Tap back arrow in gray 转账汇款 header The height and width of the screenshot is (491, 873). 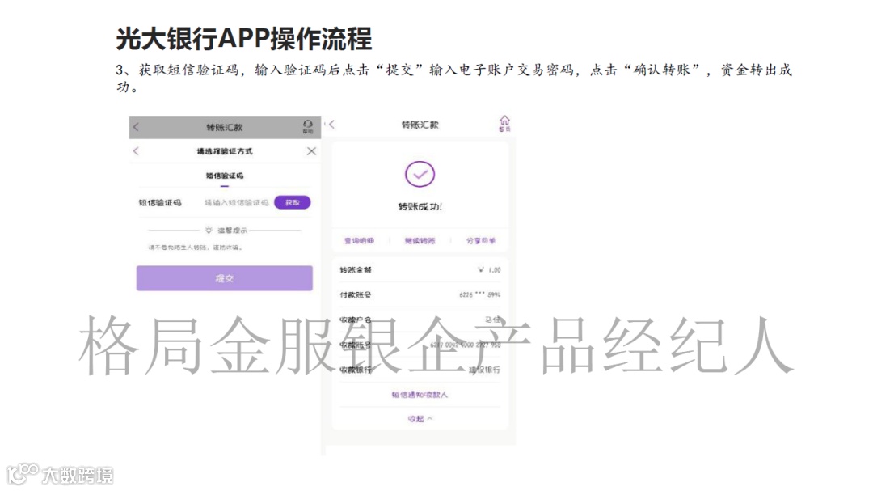pos(137,127)
